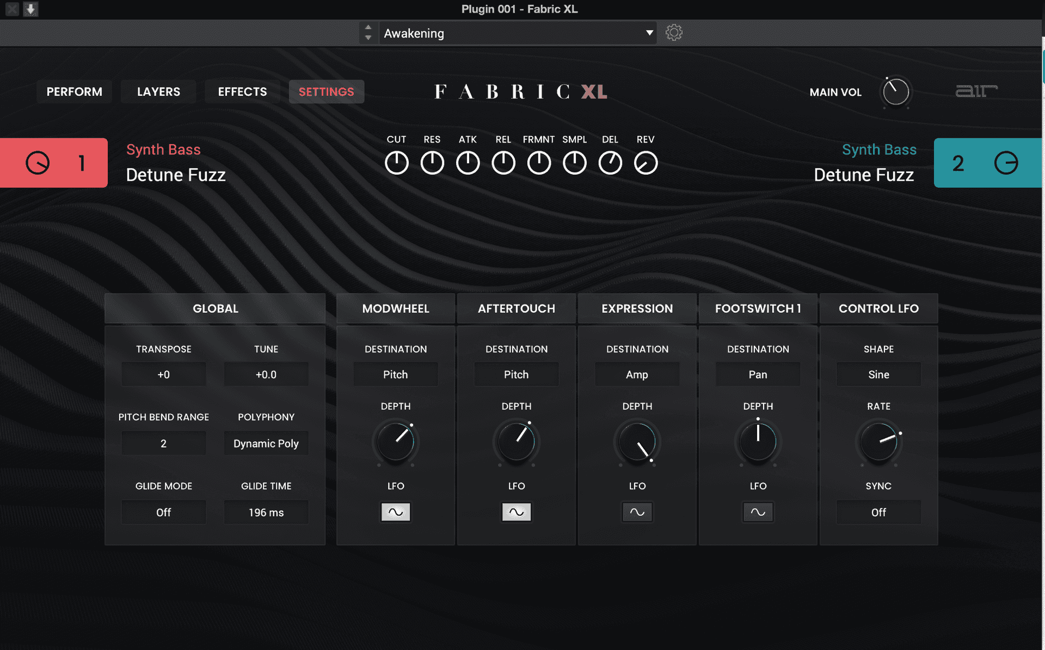The image size is (1045, 650).
Task: Click the DEL macro knob icon
Action: pyautogui.click(x=610, y=163)
